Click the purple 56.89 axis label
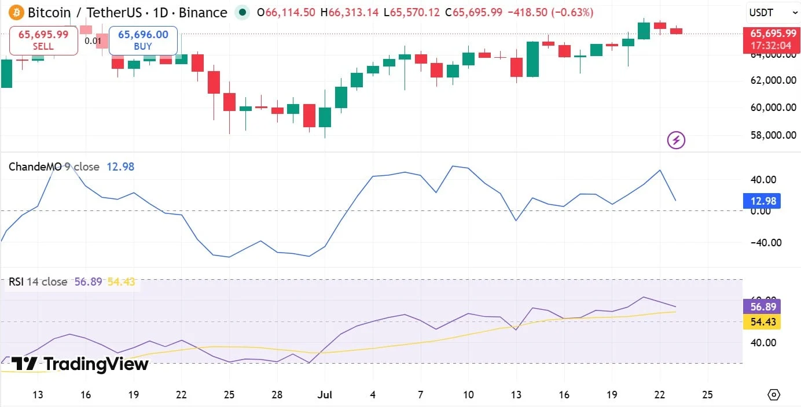 tap(762, 306)
